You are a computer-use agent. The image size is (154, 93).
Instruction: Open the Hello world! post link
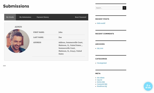click(x=101, y=23)
